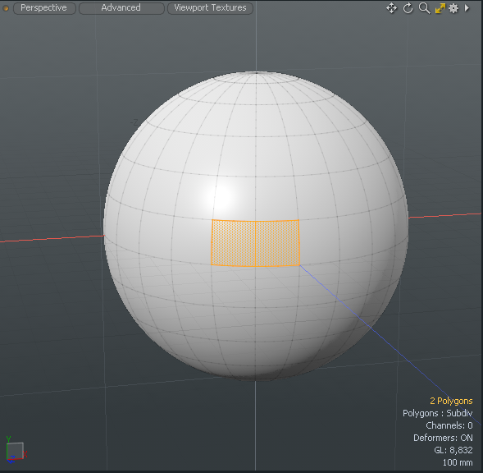Open the Viewport Textures menu

coord(210,8)
